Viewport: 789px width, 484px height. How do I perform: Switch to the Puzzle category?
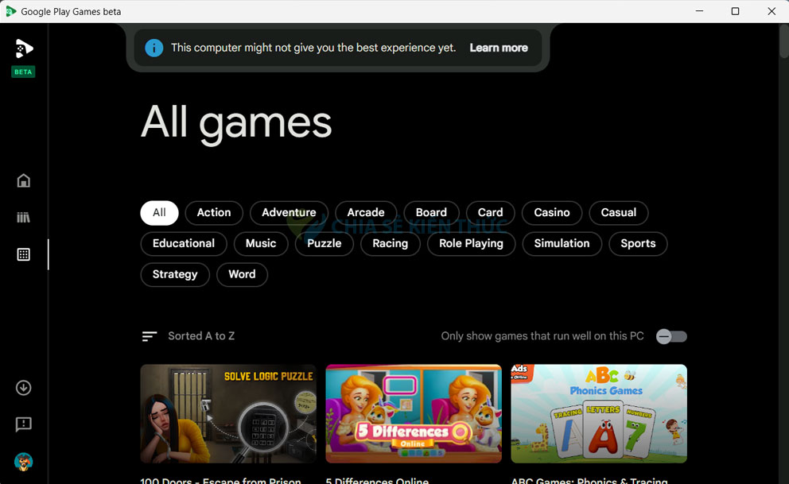pyautogui.click(x=324, y=243)
